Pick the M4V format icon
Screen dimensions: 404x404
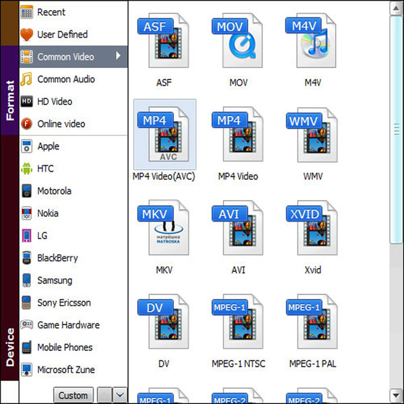pos(311,40)
